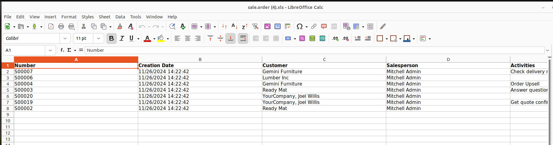Open the Data menu
Image resolution: width=553 pixels, height=145 pixels.
pos(120,17)
